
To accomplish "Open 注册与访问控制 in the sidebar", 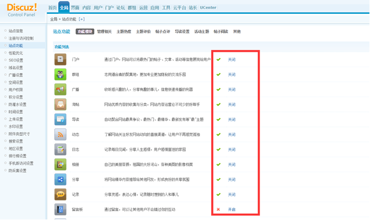I will pyautogui.click(x=21, y=38).
